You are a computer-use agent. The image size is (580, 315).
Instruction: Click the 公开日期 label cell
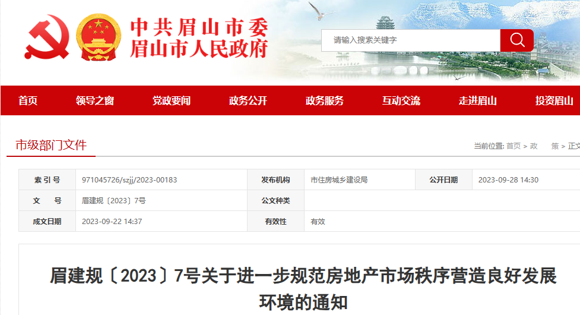443,180
